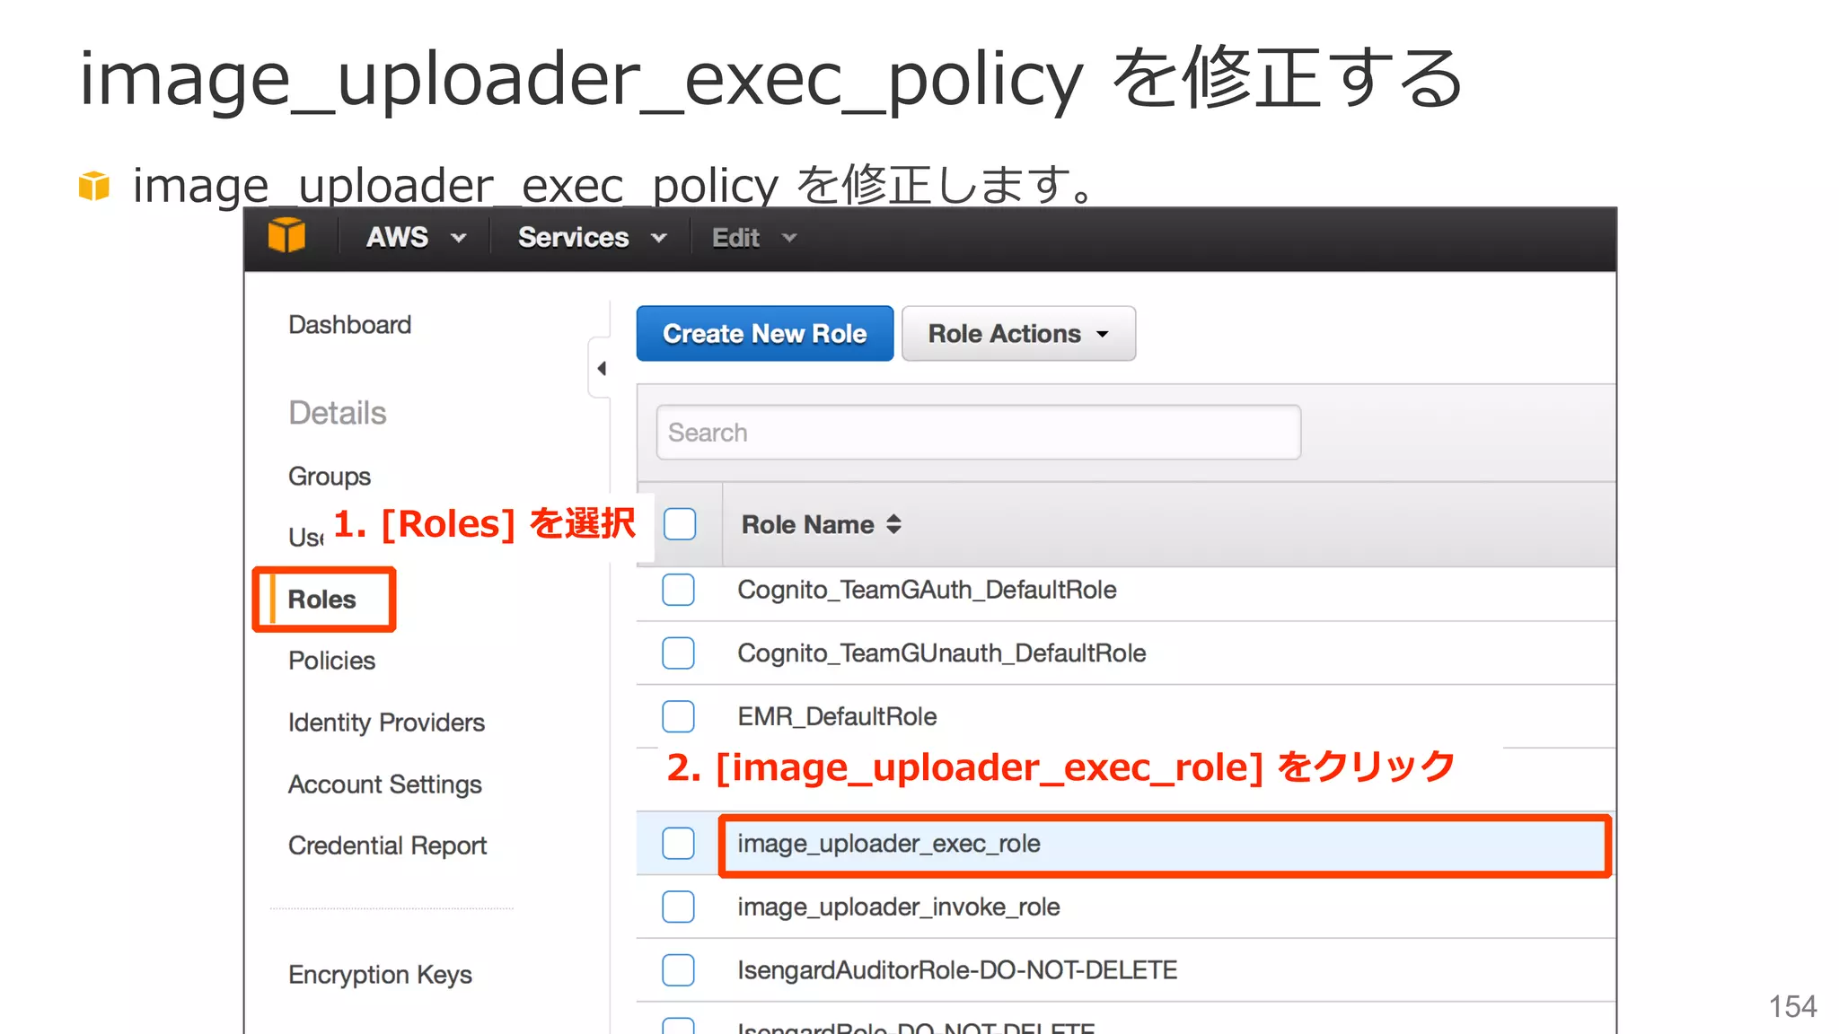Open Groups in the sidebar
Viewport: 1839px width, 1034px height.
pyautogui.click(x=329, y=477)
